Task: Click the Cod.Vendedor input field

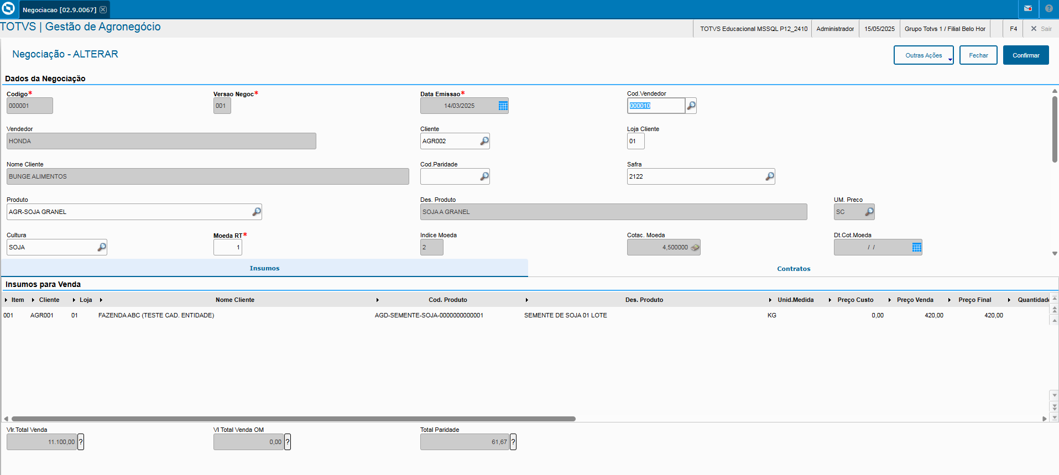Action: pos(656,106)
